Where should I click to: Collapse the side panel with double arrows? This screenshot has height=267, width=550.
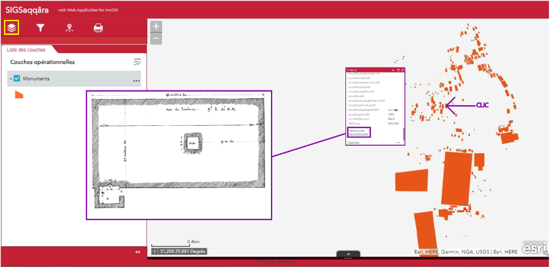[x=137, y=252]
